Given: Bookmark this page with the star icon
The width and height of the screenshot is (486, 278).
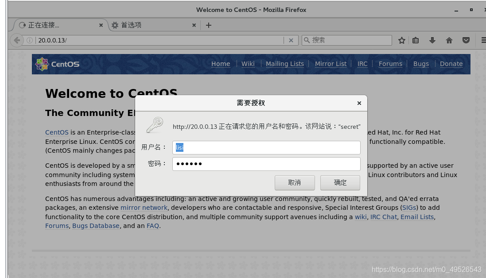Looking at the screenshot, I should click(402, 40).
